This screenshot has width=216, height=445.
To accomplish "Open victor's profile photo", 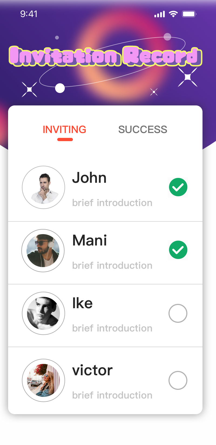I will coord(43,380).
